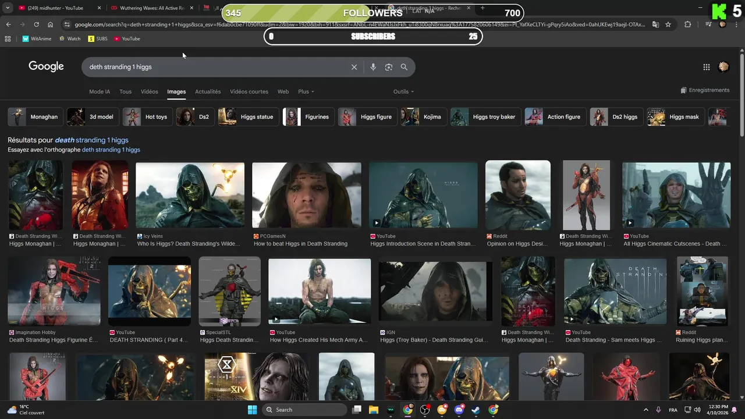The width and height of the screenshot is (745, 419).
Task: Open the Chrome apps bookmarks grid
Action: (x=8, y=38)
